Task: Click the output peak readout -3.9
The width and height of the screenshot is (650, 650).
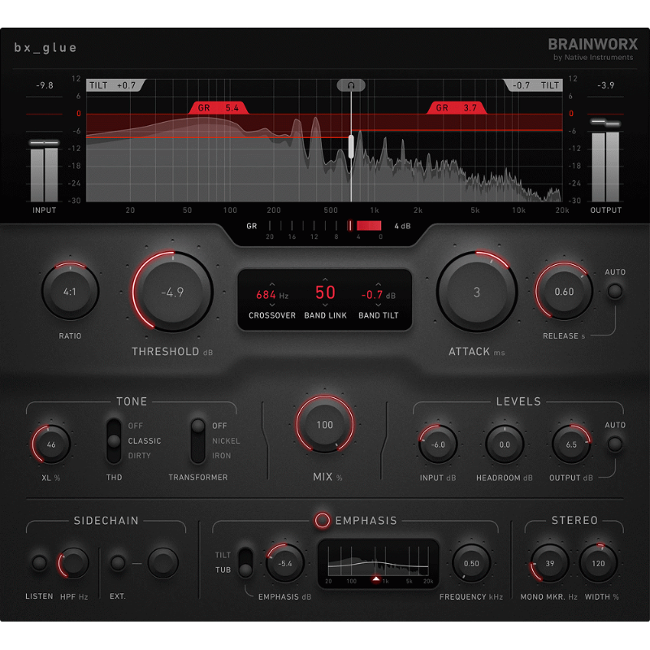Action: [605, 85]
